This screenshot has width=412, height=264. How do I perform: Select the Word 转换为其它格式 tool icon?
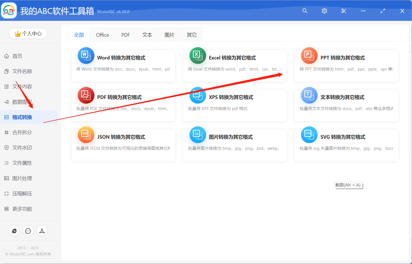click(86, 55)
